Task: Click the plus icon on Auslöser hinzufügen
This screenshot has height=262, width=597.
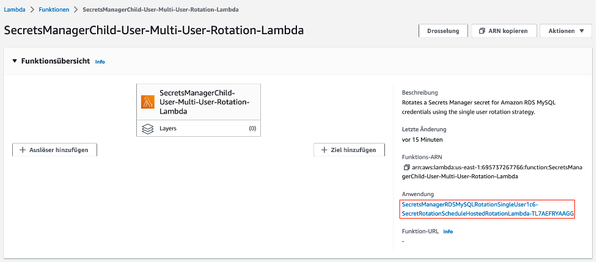Action: coord(23,150)
